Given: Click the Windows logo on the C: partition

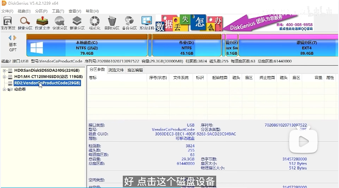Looking at the screenshot, I should [37, 48].
